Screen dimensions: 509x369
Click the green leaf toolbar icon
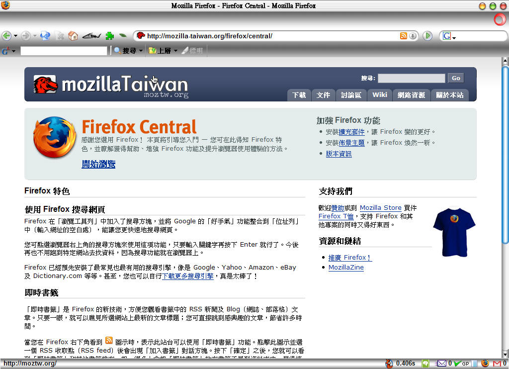[x=123, y=35]
